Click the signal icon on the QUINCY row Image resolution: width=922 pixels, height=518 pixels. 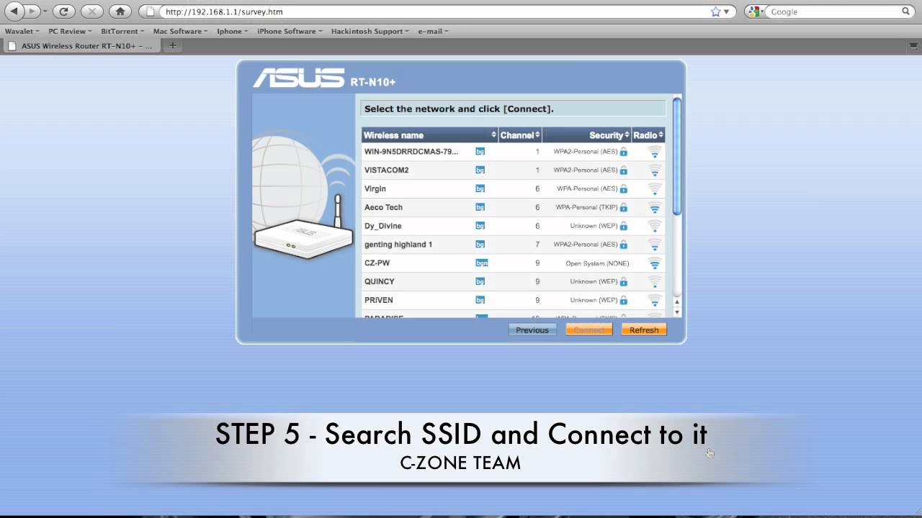coord(654,281)
